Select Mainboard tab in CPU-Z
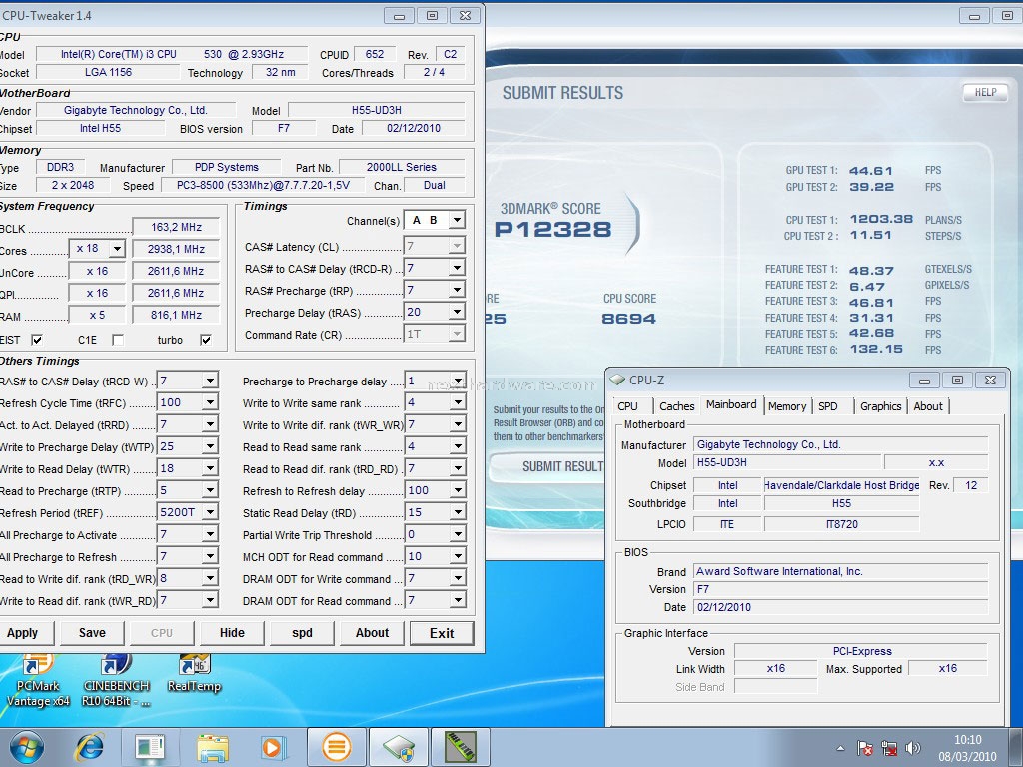 click(x=731, y=405)
